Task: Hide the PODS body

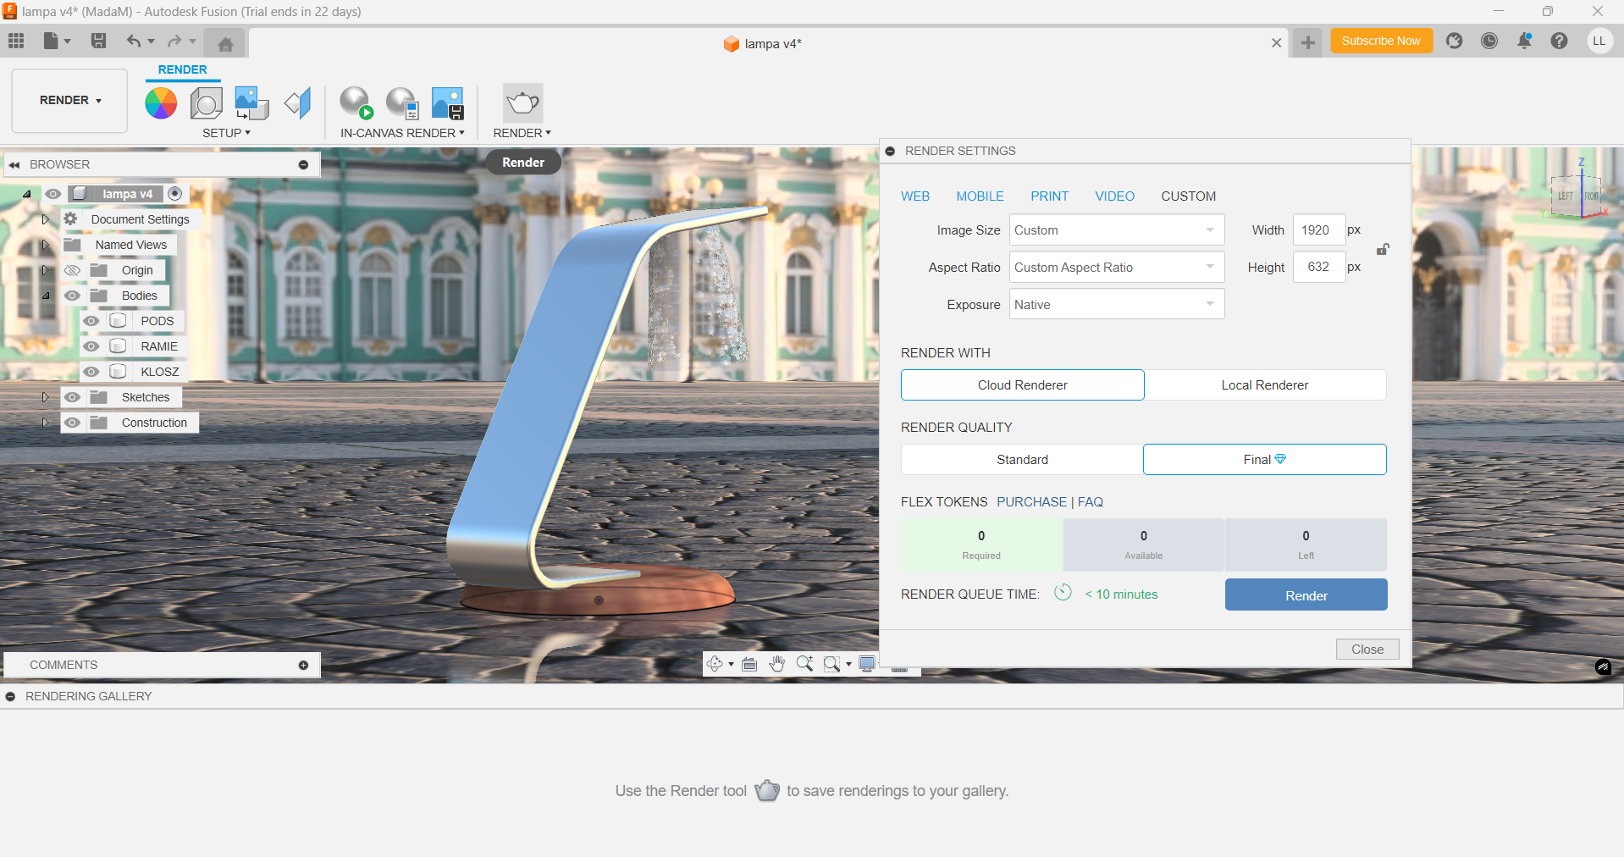Action: click(91, 321)
